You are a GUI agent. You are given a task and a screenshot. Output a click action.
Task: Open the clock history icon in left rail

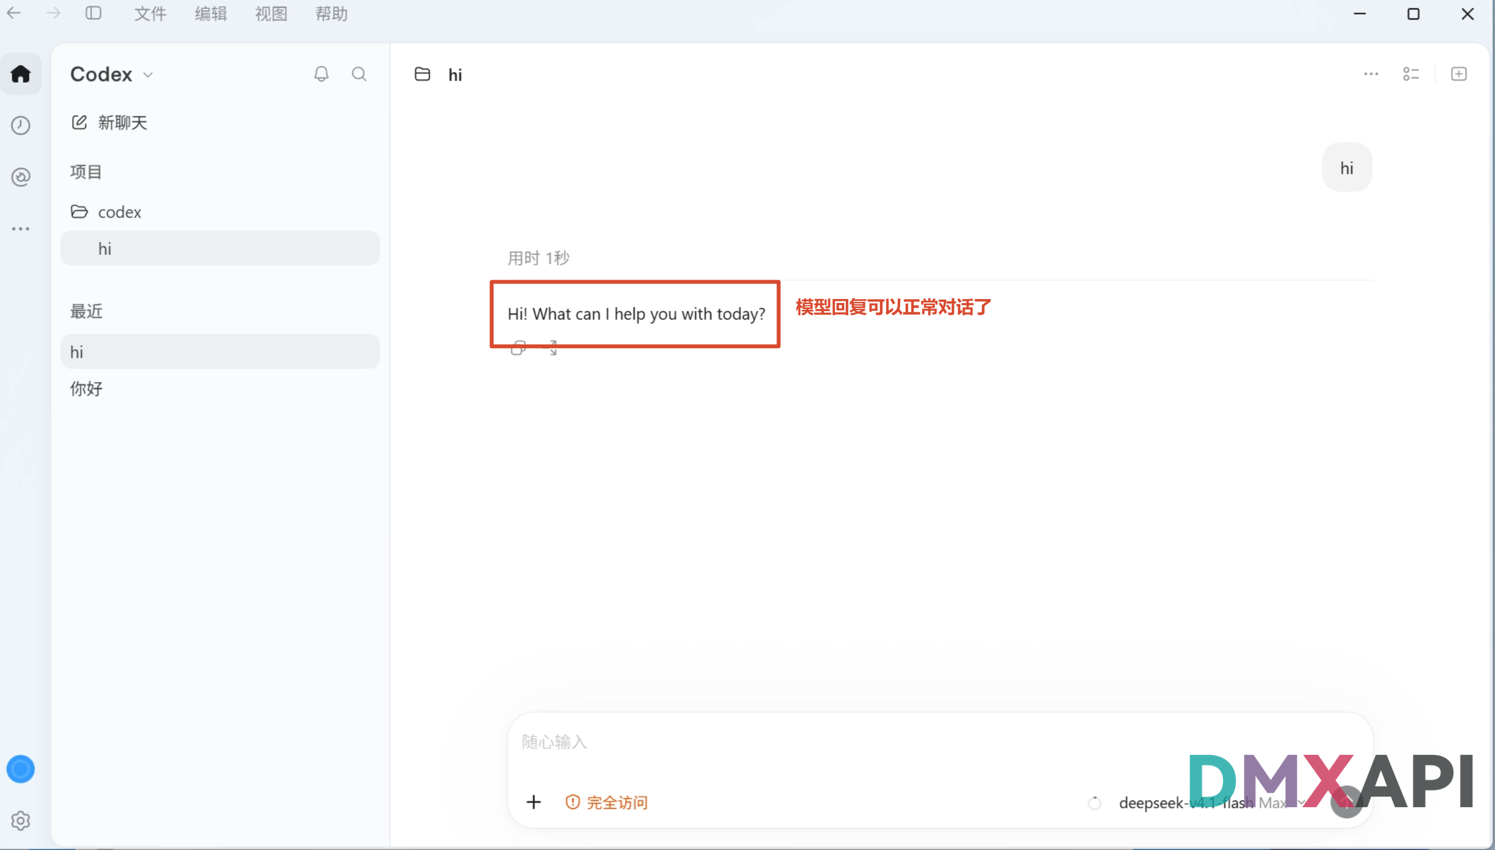[21, 126]
